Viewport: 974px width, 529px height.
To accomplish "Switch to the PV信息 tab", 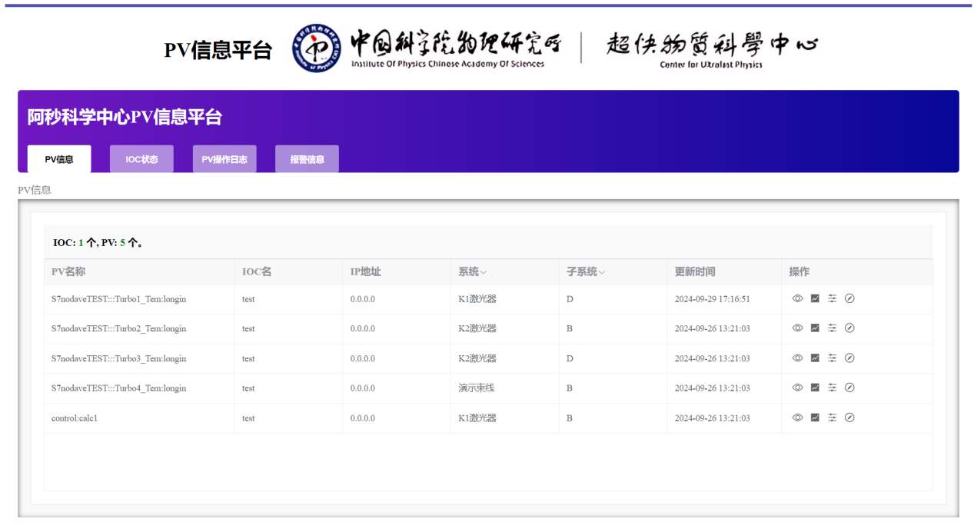I will click(59, 159).
